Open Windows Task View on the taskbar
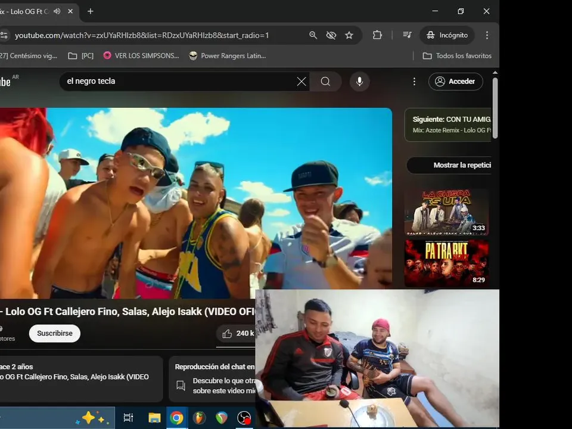This screenshot has height=429, width=572. [129, 418]
